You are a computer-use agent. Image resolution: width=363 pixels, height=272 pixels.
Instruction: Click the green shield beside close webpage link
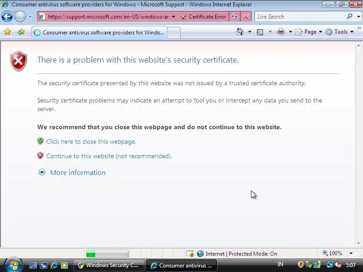point(40,141)
